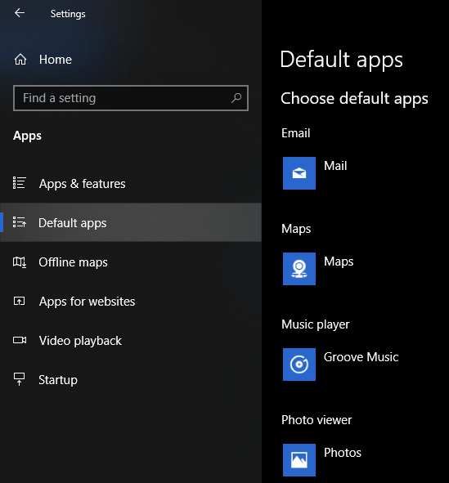Open Video playback settings
The height and width of the screenshot is (483, 449).
80,341
